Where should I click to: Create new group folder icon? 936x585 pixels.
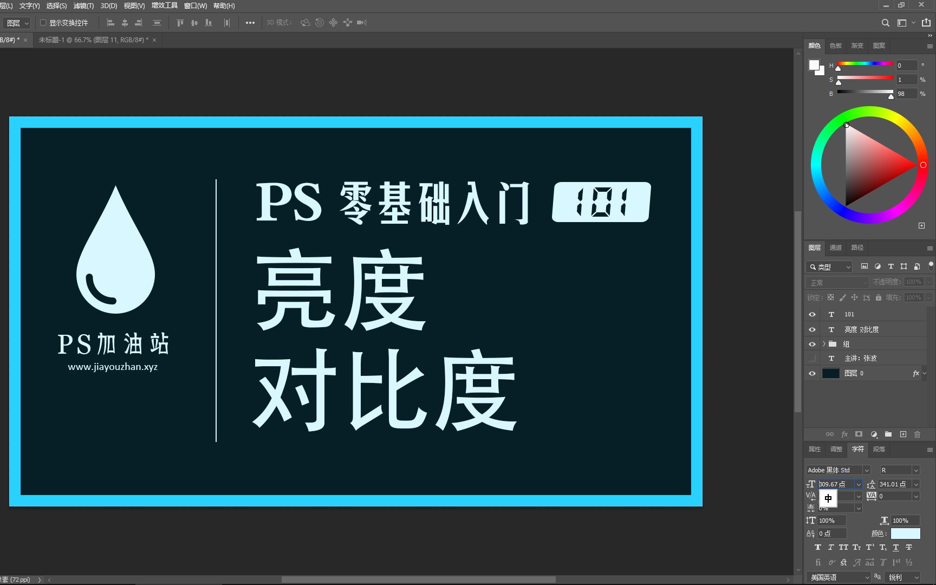888,434
